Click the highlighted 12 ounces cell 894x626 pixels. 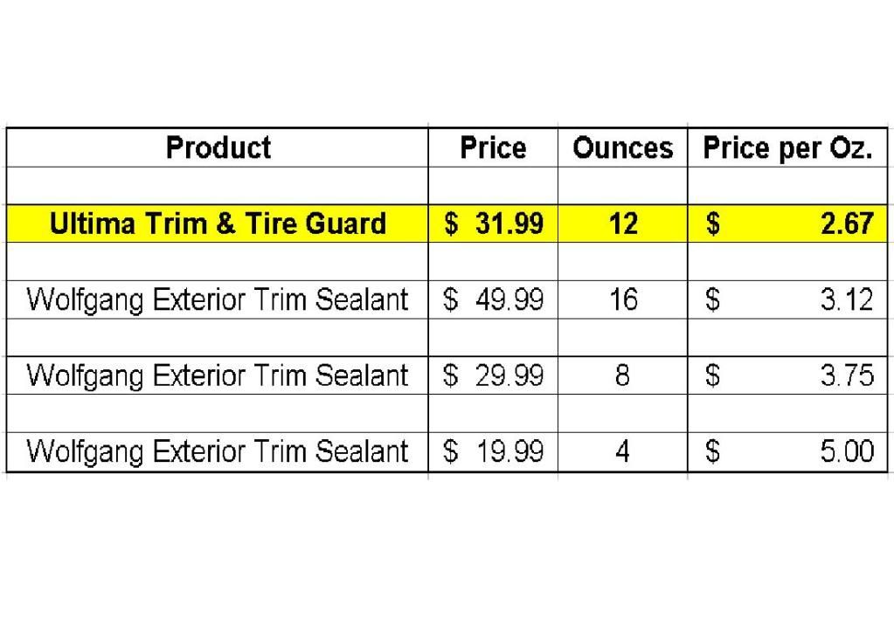click(622, 224)
